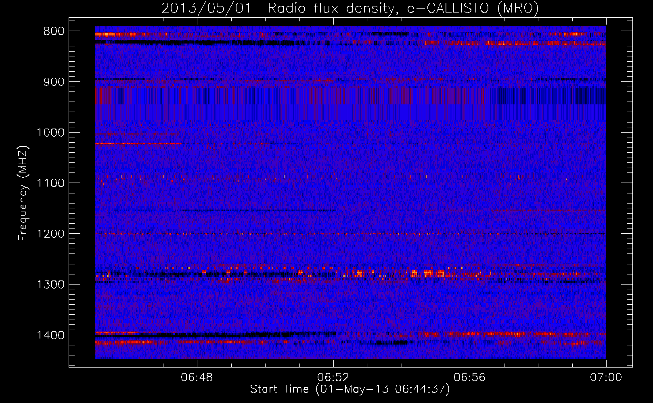The image size is (653, 403).
Task: Click the 06:52 time tick label
Action: click(x=333, y=378)
